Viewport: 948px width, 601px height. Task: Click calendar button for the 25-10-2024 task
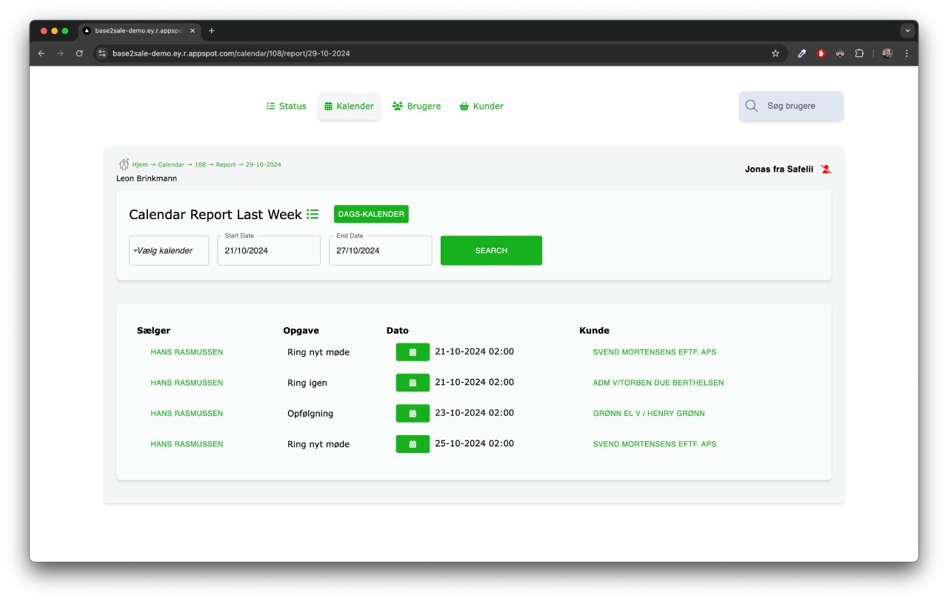point(413,444)
